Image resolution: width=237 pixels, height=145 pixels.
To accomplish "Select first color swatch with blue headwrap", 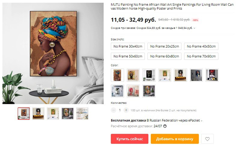I will tap(117, 75).
